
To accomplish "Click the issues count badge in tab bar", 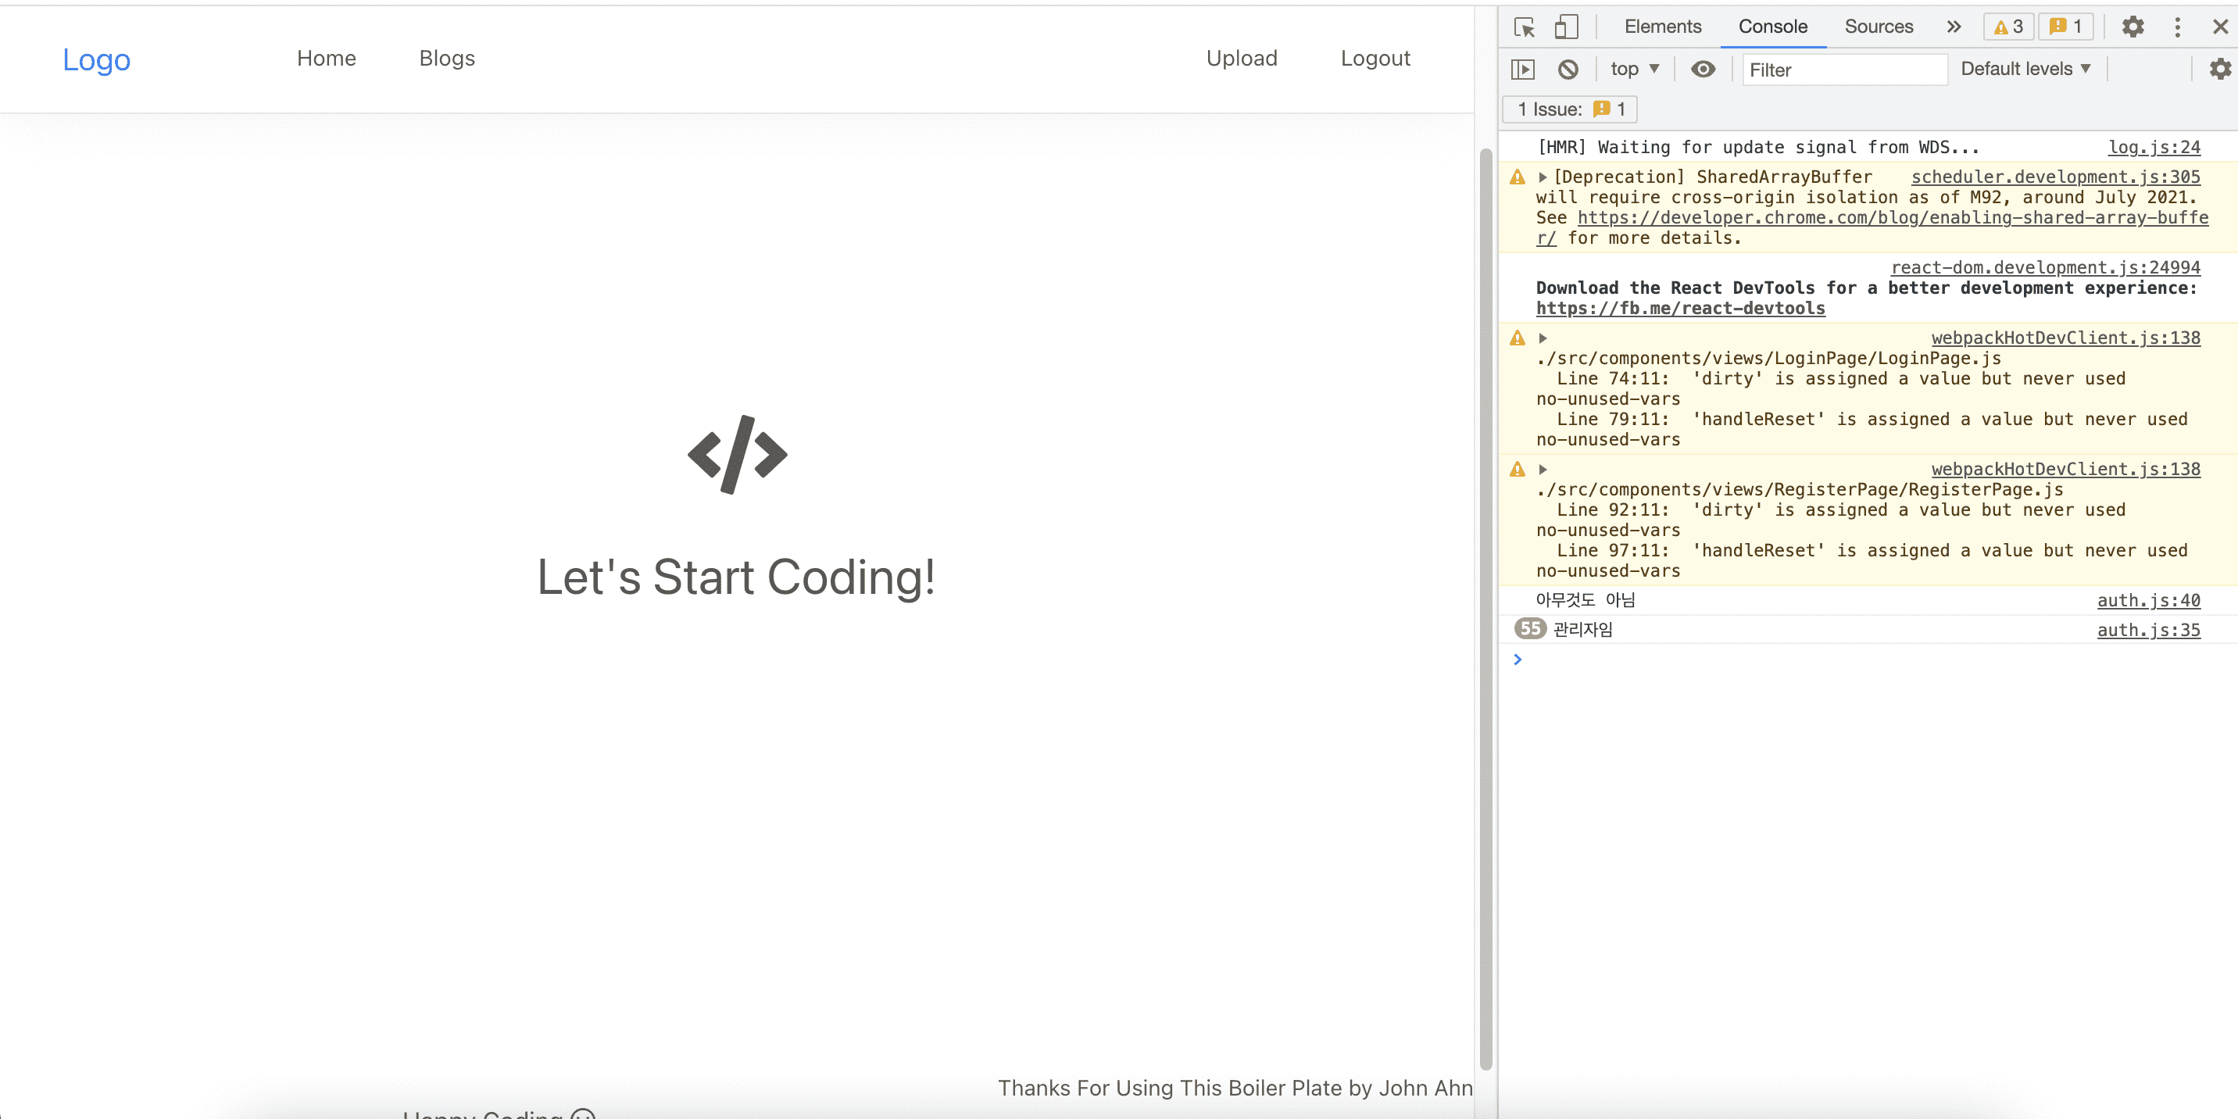I will click(2066, 27).
